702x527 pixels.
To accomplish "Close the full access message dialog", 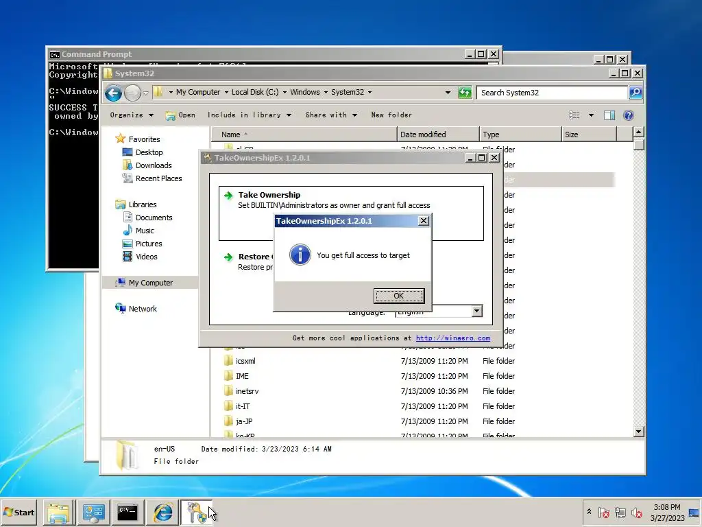I will point(423,221).
